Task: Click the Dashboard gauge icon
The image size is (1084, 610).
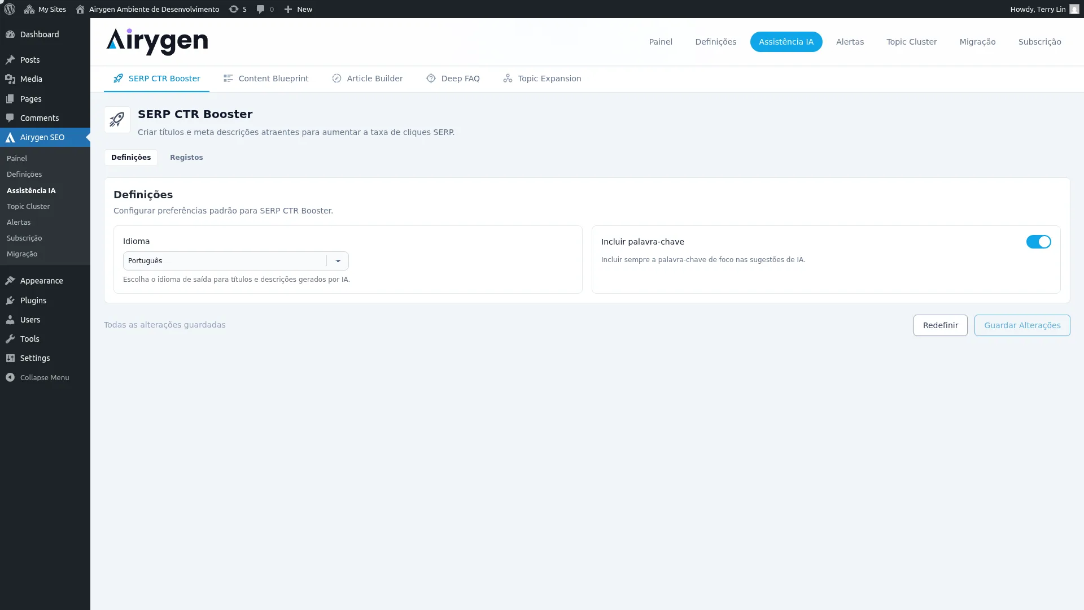Action: pos(10,34)
